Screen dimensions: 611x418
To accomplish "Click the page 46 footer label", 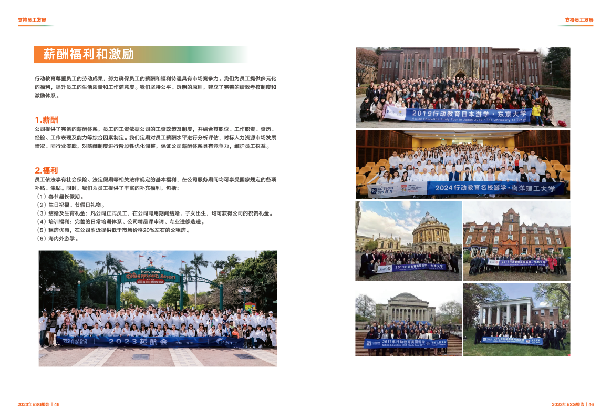I will tap(572, 404).
